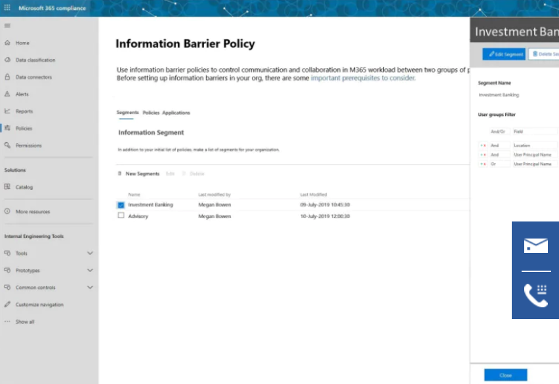Image resolution: width=559 pixels, height=384 pixels.
Task: Open the important prerequisites to consider link
Action: pos(363,78)
